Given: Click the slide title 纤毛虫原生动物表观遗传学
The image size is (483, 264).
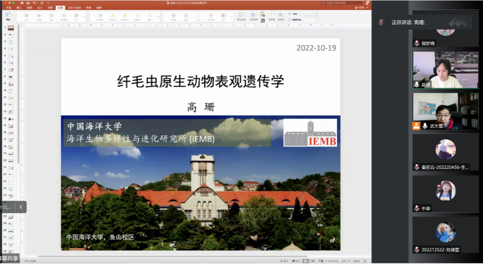Looking at the screenshot, I should pos(200,82).
